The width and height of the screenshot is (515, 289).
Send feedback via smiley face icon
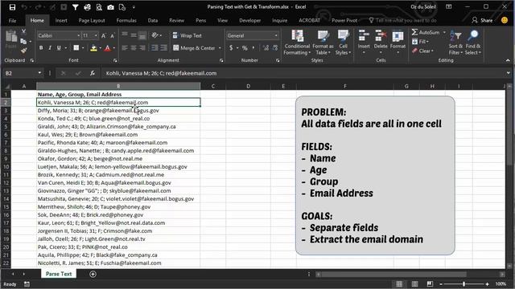(x=505, y=20)
